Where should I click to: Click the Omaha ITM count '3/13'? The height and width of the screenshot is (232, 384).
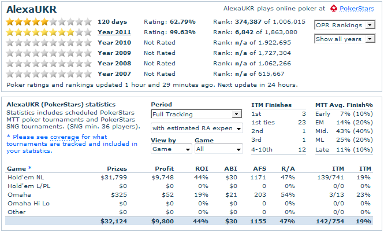337,195
